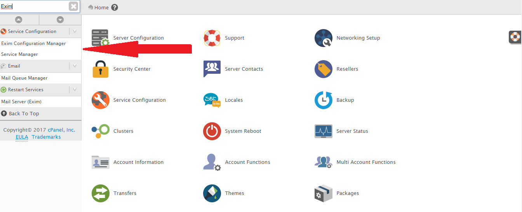
Task: Click the Resellers tag icon
Action: click(324, 69)
